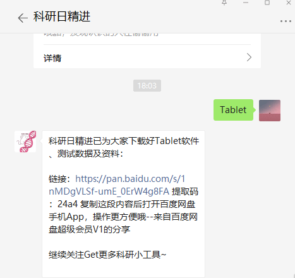Image resolution: width=295 pixels, height=278 pixels.
Task: Go back using the left arrow
Action: click(23, 18)
